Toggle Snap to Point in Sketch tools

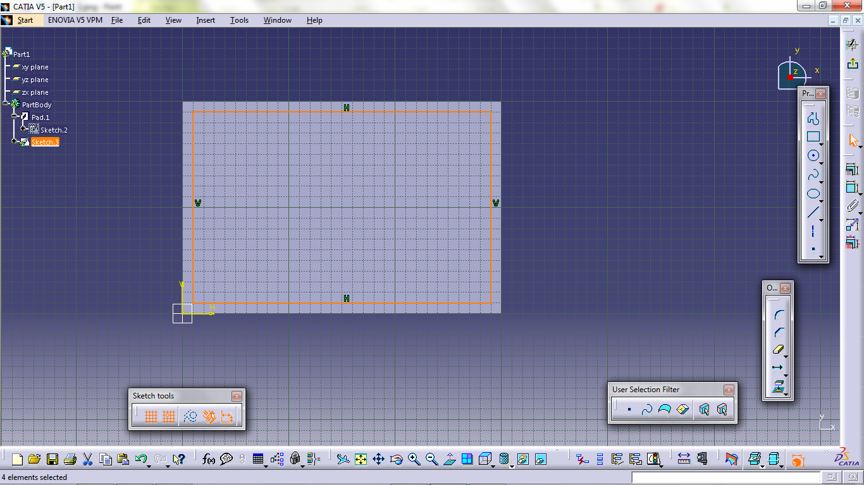pos(168,416)
